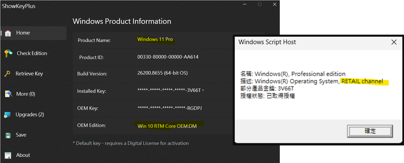Click the Home house icon in sidebar
The image size is (404, 163).
click(x=8, y=33)
